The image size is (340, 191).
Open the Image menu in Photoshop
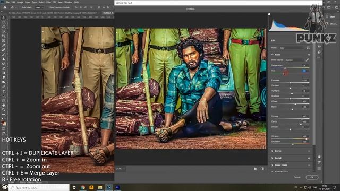[20, 2]
